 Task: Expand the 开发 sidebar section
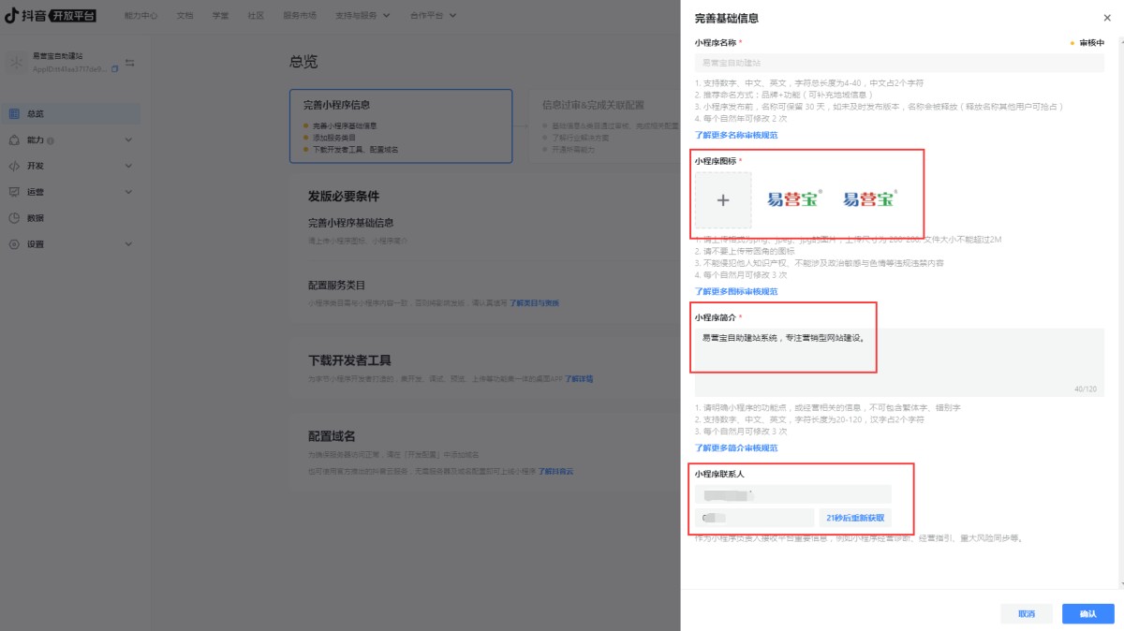click(128, 166)
